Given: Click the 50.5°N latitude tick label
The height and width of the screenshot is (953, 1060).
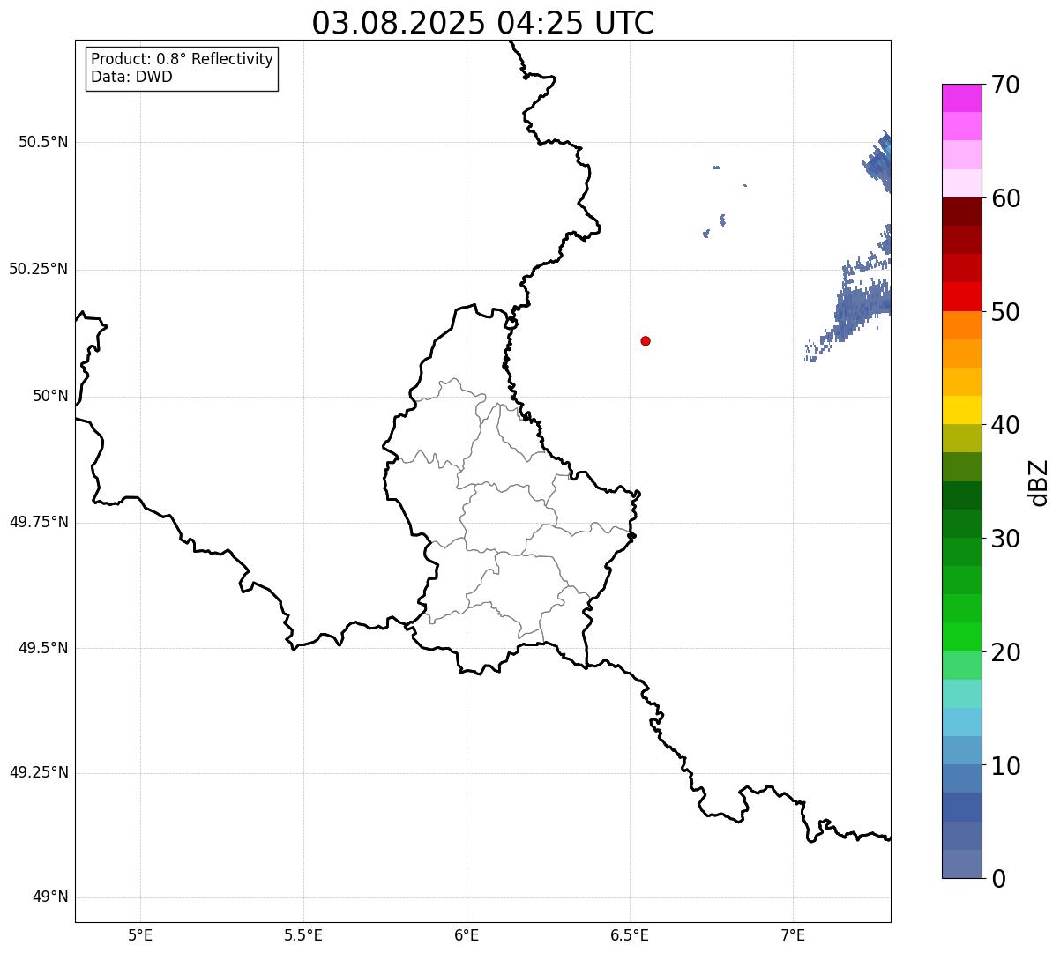Looking at the screenshot, I should point(43,142).
